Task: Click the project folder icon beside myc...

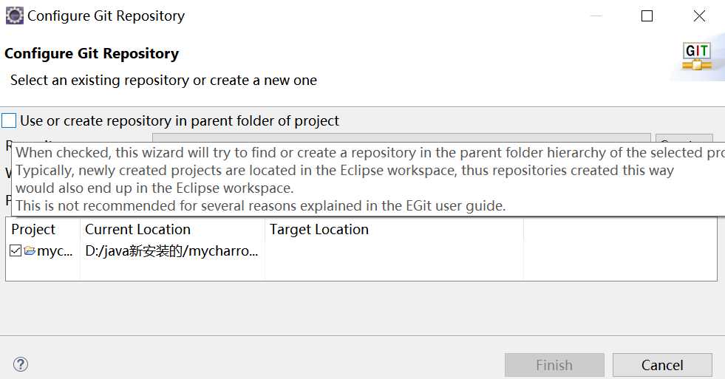Action: [30, 251]
